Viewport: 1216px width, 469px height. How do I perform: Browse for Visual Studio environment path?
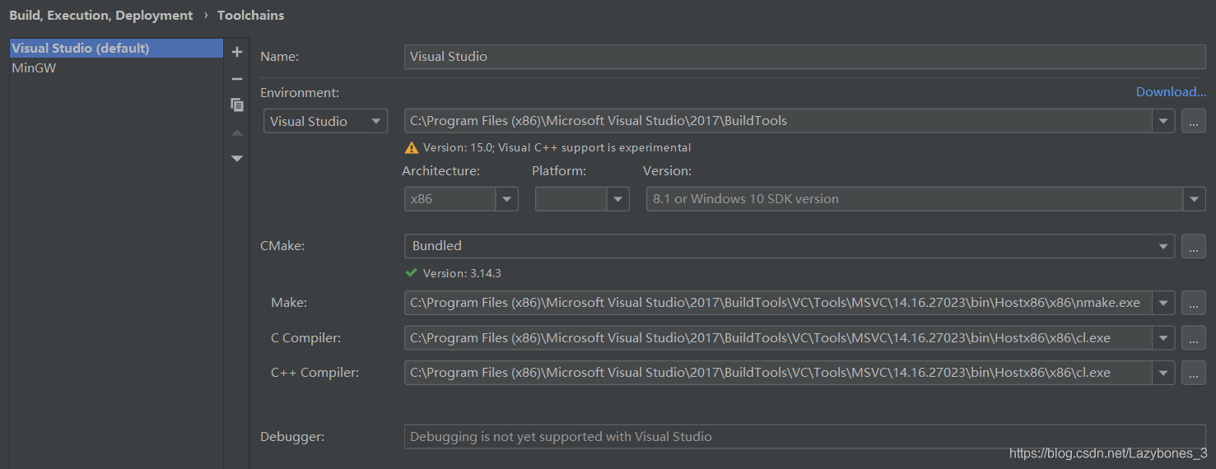point(1194,121)
